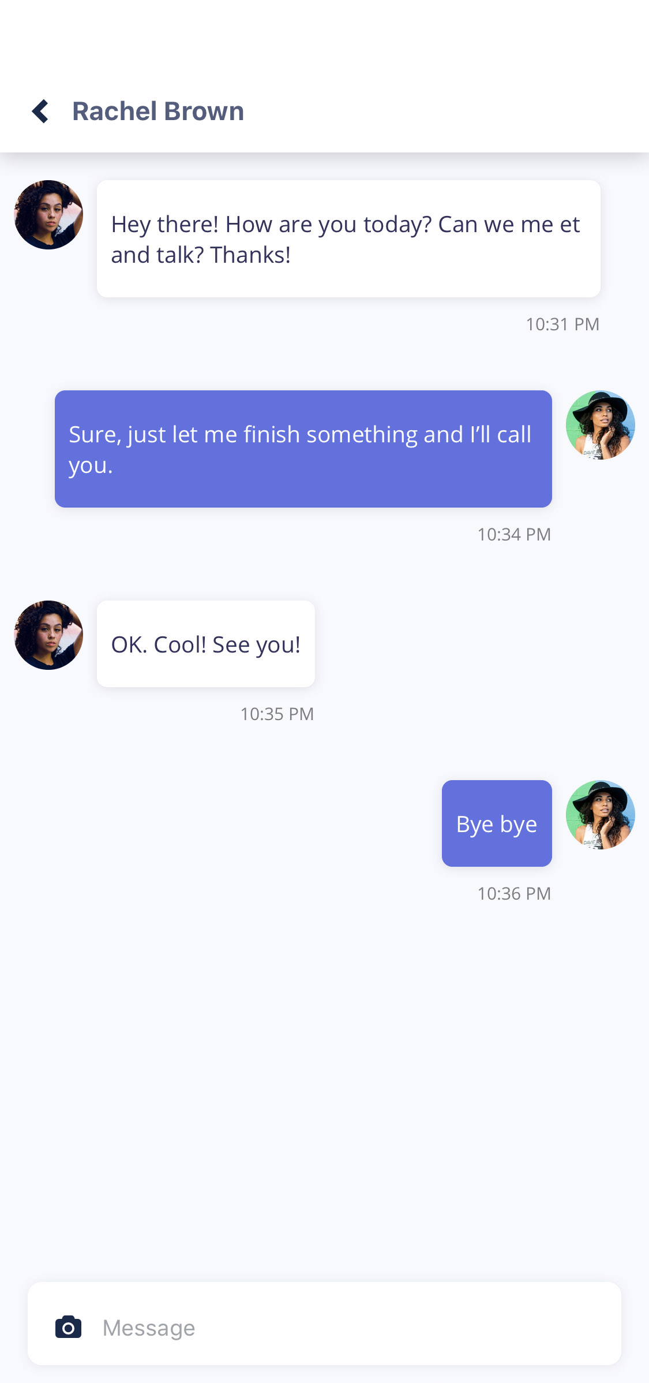Tap the 'OK. Cool! See you!' bubble
Screen dimensions: 649x1383
[x=206, y=644]
